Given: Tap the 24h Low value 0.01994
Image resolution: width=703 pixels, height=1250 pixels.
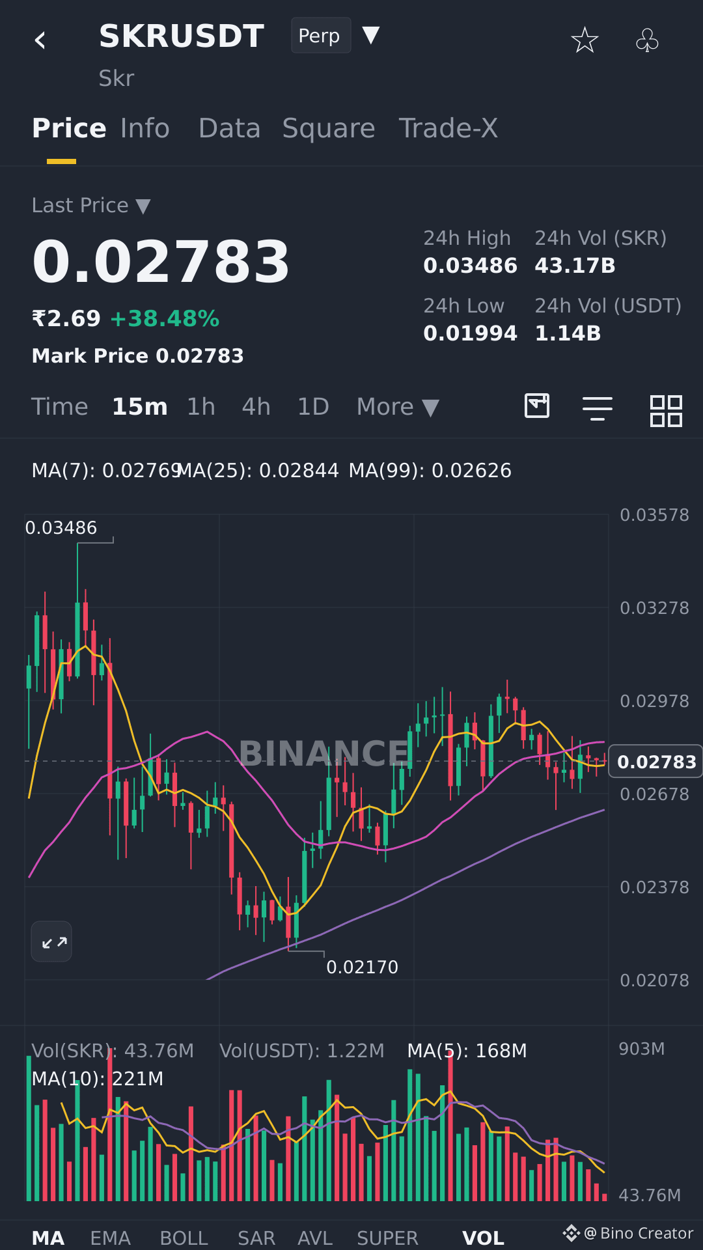Looking at the screenshot, I should (470, 333).
